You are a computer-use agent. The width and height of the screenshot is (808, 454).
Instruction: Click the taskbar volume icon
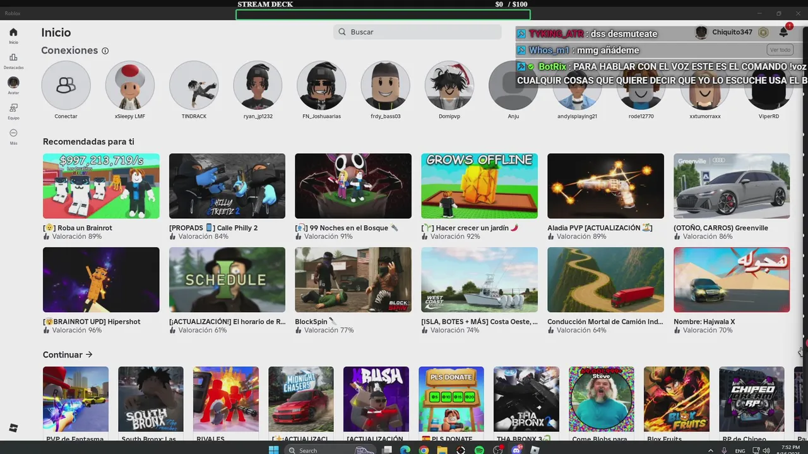point(766,450)
